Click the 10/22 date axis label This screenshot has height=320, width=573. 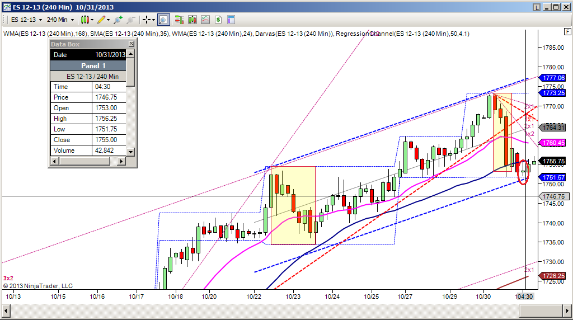click(x=253, y=297)
